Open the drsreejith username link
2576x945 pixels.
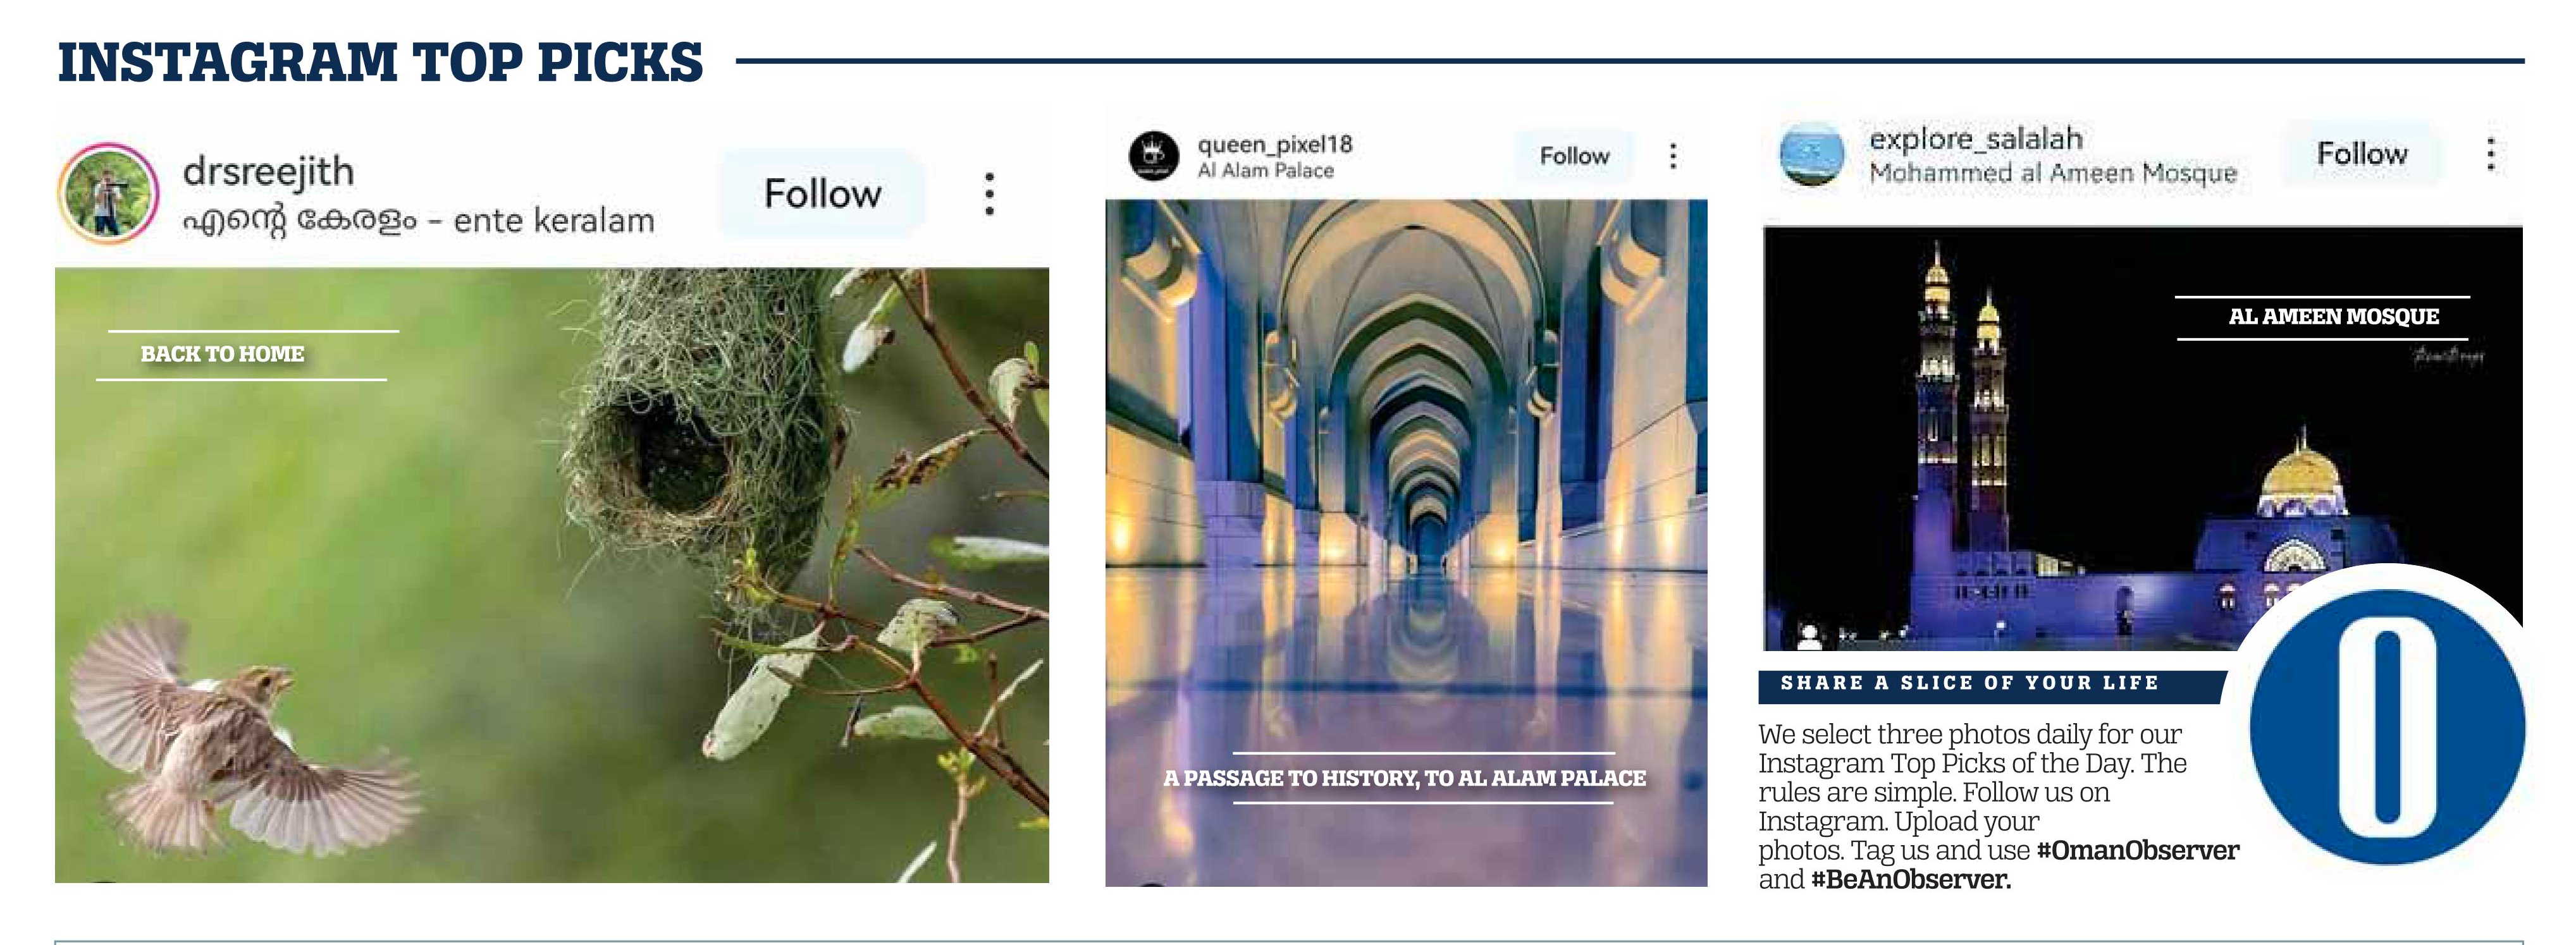pyautogui.click(x=268, y=172)
